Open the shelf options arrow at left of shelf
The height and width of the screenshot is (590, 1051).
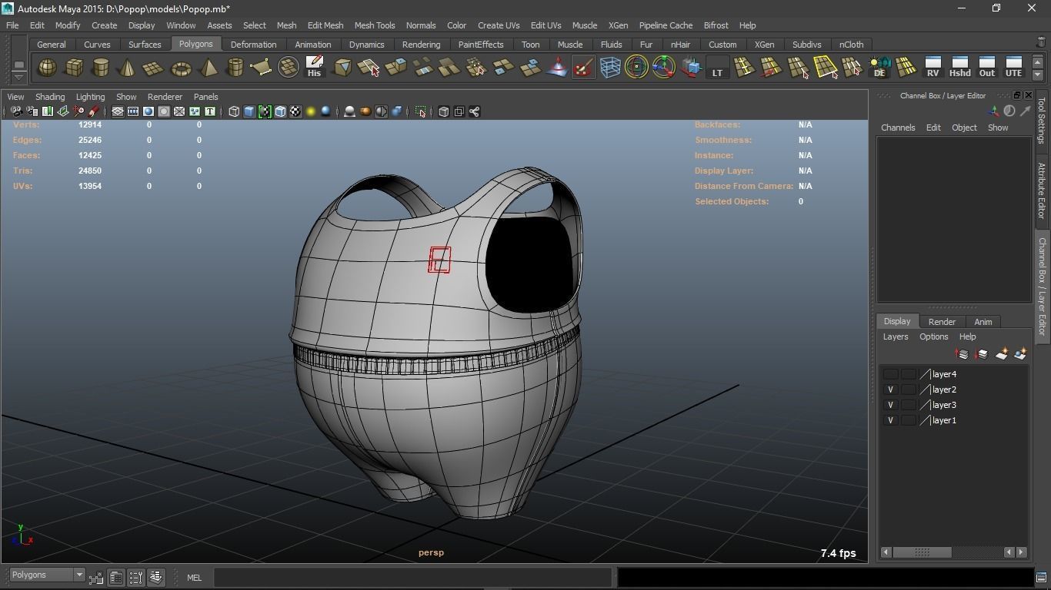pos(19,77)
